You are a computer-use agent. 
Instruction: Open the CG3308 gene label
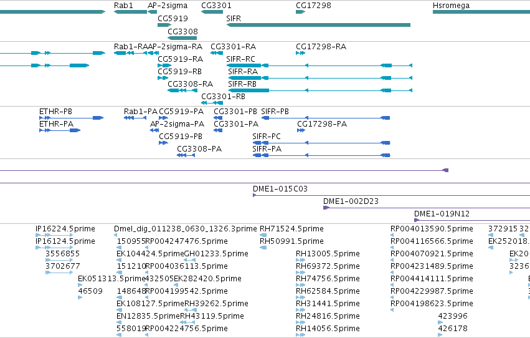[182, 31]
